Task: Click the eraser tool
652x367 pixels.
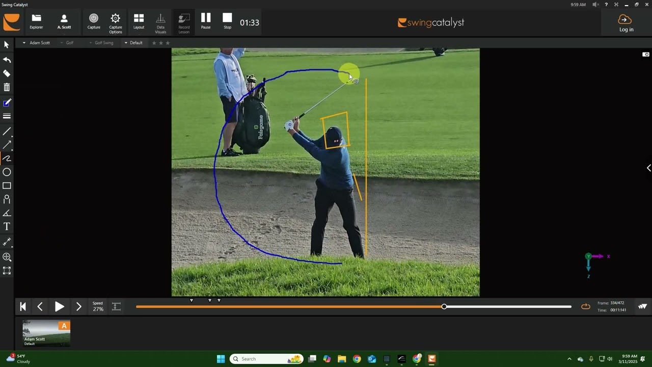Action: pos(7,72)
